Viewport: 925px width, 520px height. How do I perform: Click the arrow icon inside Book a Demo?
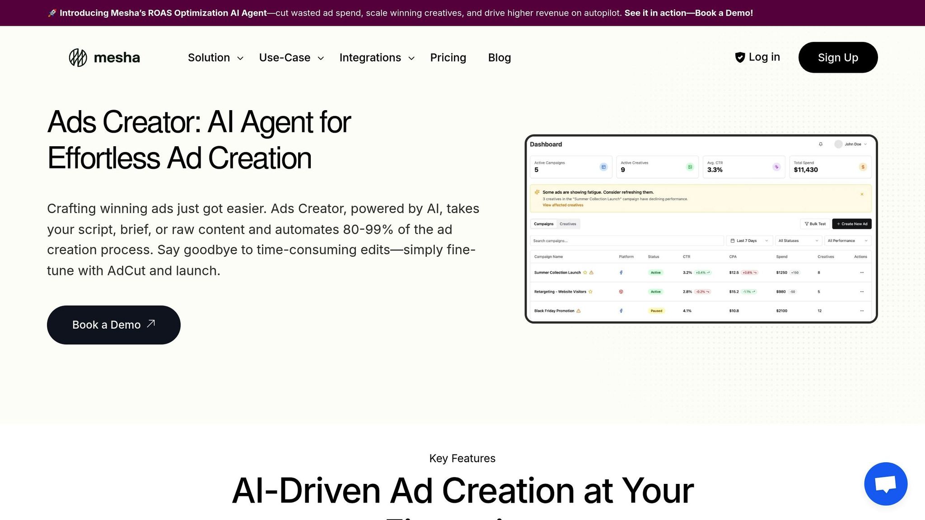click(x=151, y=323)
